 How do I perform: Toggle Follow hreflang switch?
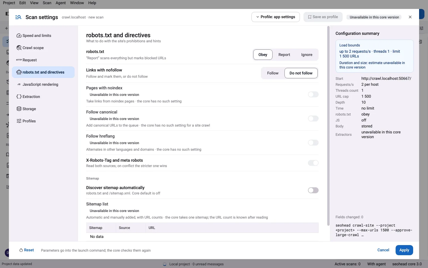[313, 143]
